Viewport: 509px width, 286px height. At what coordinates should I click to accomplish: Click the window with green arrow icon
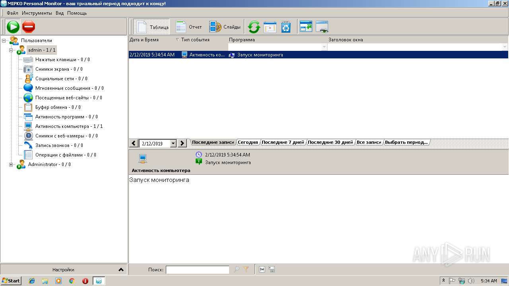pyautogui.click(x=306, y=27)
